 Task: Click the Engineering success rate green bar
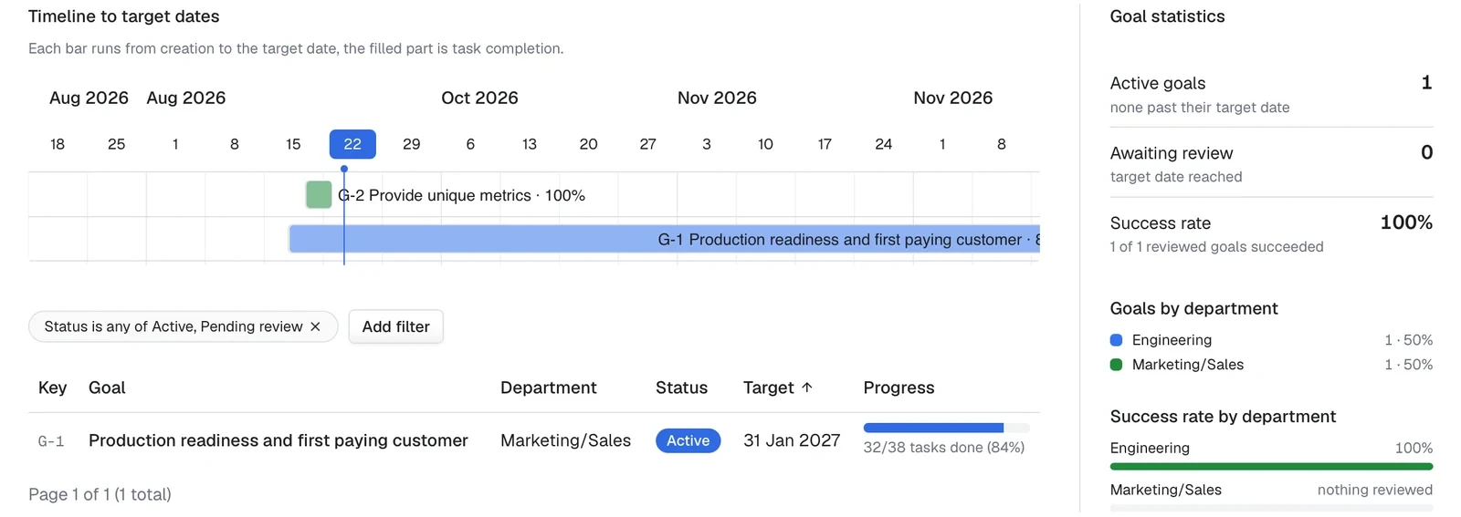click(1271, 467)
